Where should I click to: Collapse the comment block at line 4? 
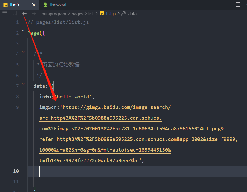(23, 52)
